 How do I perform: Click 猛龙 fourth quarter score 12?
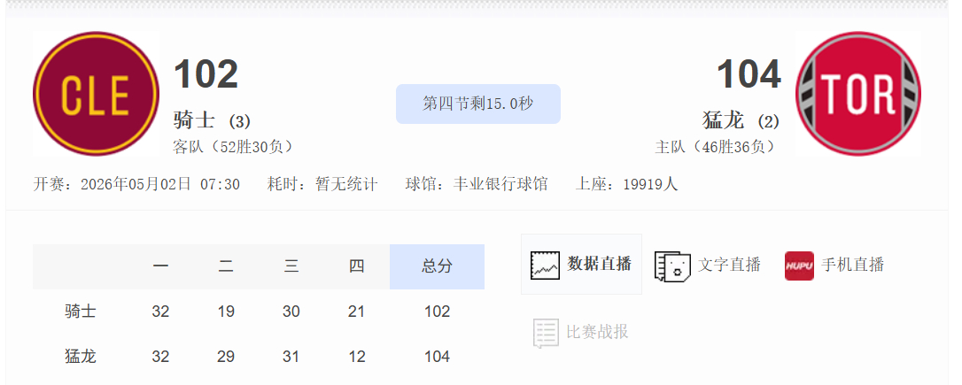coord(356,356)
